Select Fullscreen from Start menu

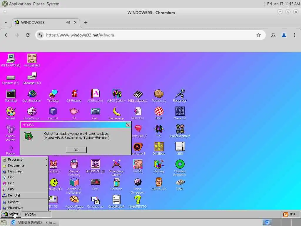point(25,172)
